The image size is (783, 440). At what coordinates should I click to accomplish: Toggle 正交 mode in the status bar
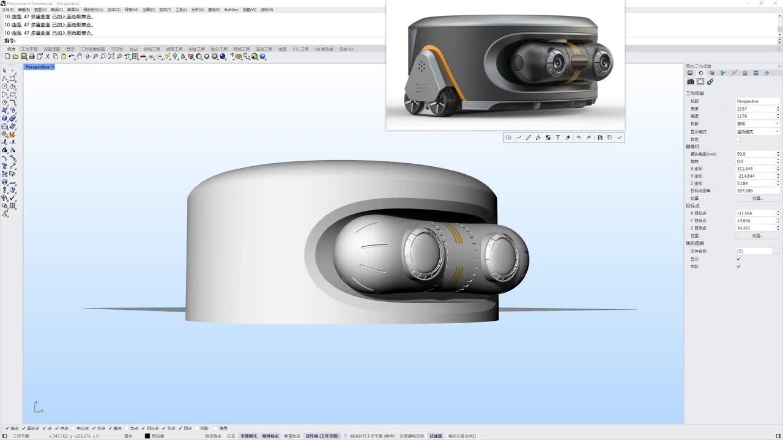coord(231,436)
